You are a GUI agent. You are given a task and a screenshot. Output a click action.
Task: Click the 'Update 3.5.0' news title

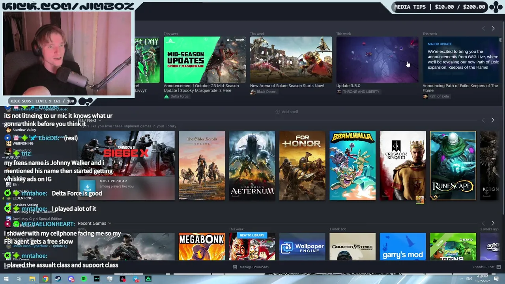tap(348, 86)
